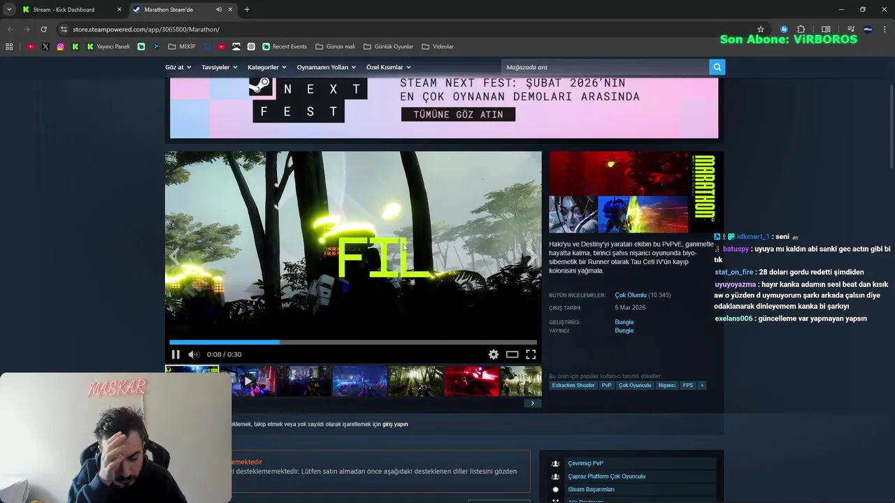
Task: Open the tab search dropdown arrow
Action: (8, 10)
